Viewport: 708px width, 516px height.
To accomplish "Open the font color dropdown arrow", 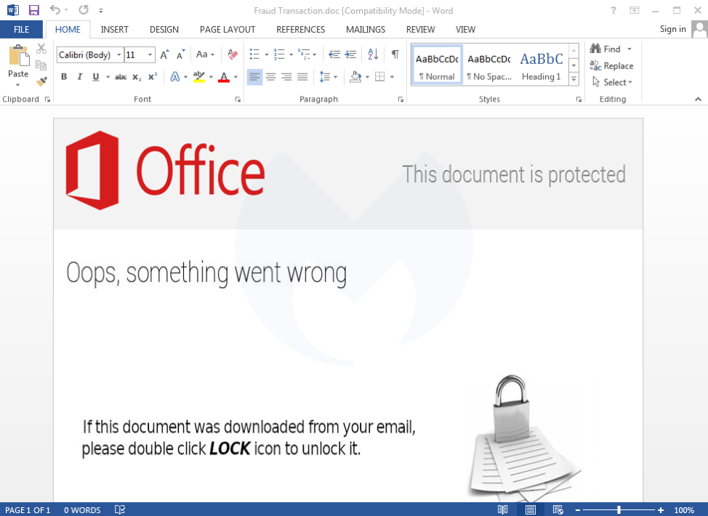I will click(236, 77).
